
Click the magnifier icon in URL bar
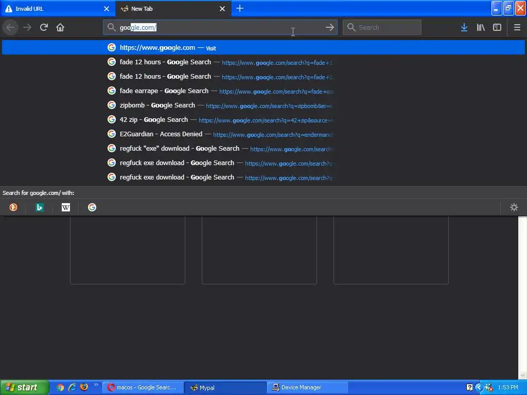111,27
